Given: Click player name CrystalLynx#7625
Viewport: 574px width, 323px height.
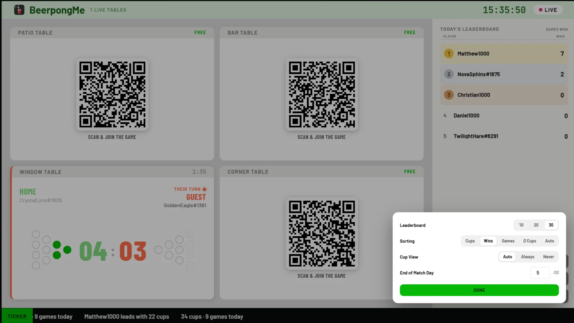Looking at the screenshot, I should (41, 200).
